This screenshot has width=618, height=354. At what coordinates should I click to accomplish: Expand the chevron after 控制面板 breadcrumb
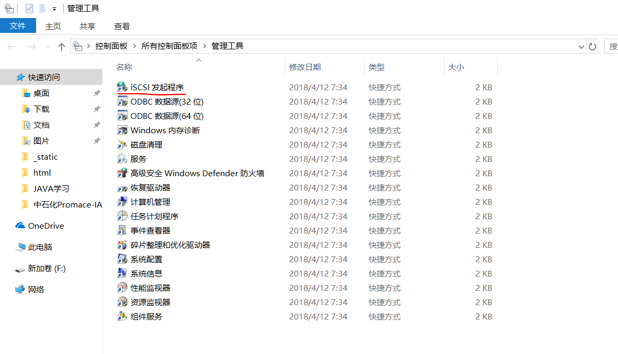(135, 46)
